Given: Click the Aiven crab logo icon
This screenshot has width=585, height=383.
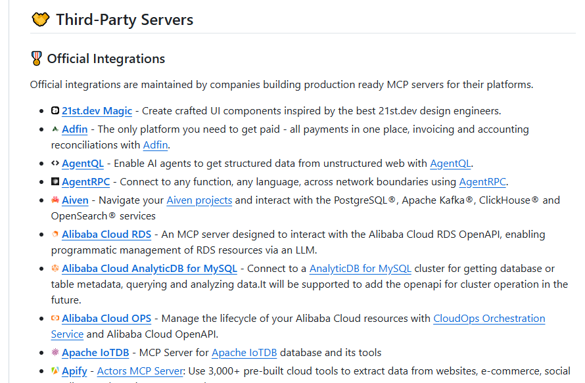Looking at the screenshot, I should coord(55,200).
